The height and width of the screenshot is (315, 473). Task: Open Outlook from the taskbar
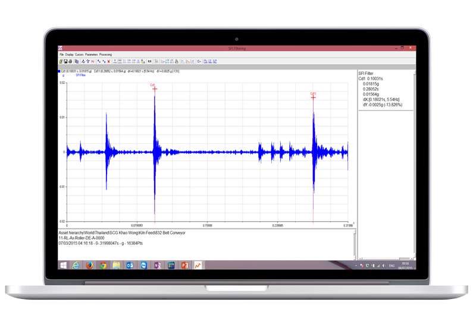point(130,265)
